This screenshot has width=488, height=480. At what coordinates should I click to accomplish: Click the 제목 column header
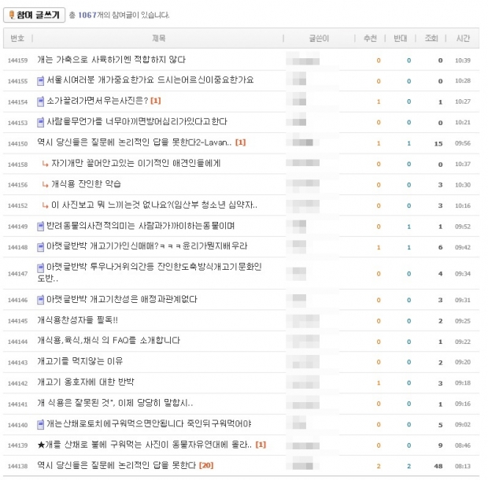159,39
